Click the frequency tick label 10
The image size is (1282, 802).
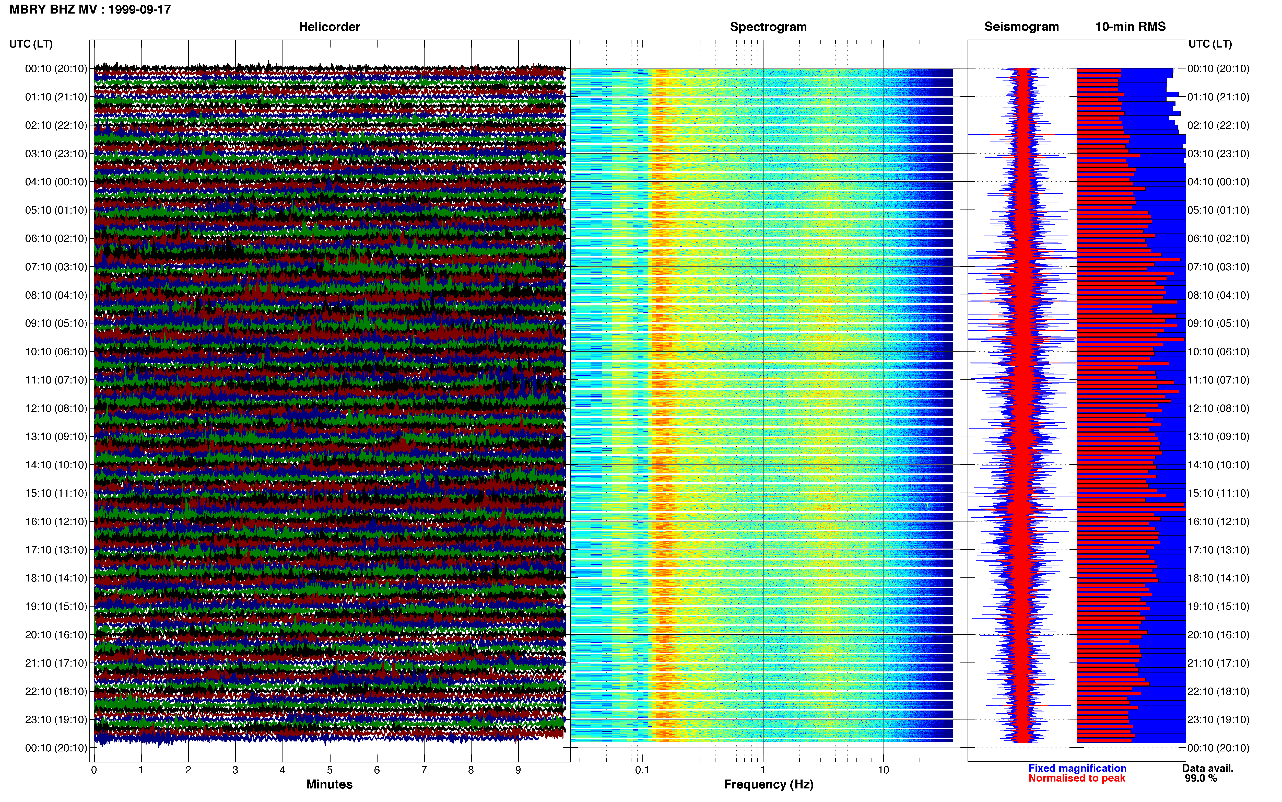[x=883, y=770]
